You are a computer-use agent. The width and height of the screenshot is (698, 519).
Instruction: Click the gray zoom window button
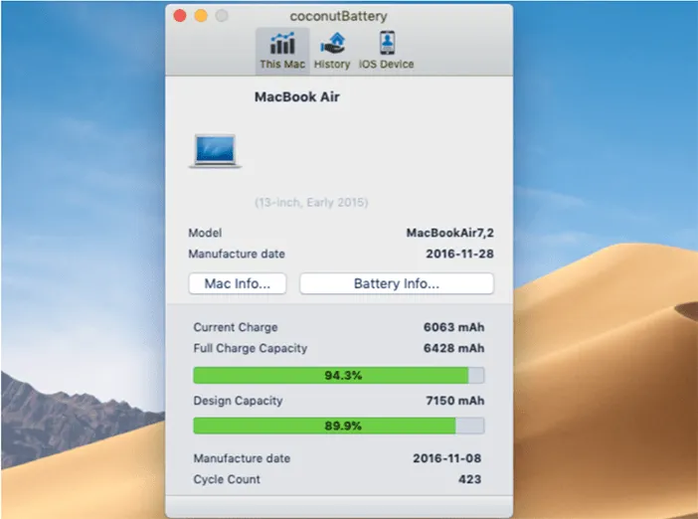point(221,16)
